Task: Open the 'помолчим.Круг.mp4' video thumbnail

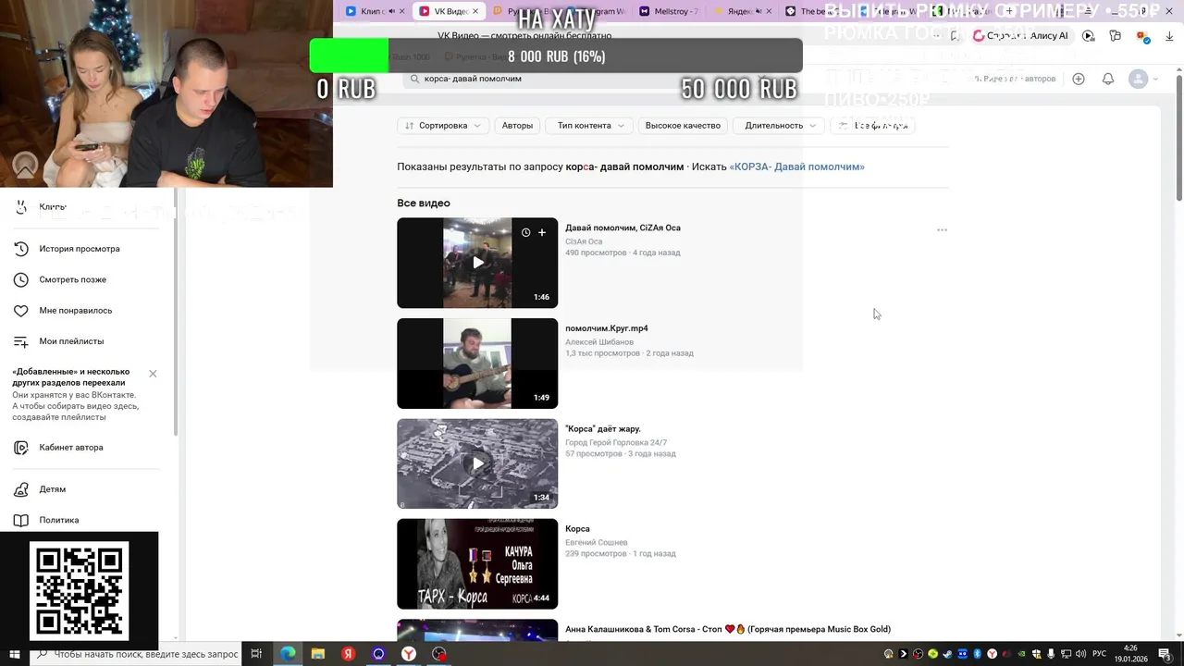Action: click(477, 364)
